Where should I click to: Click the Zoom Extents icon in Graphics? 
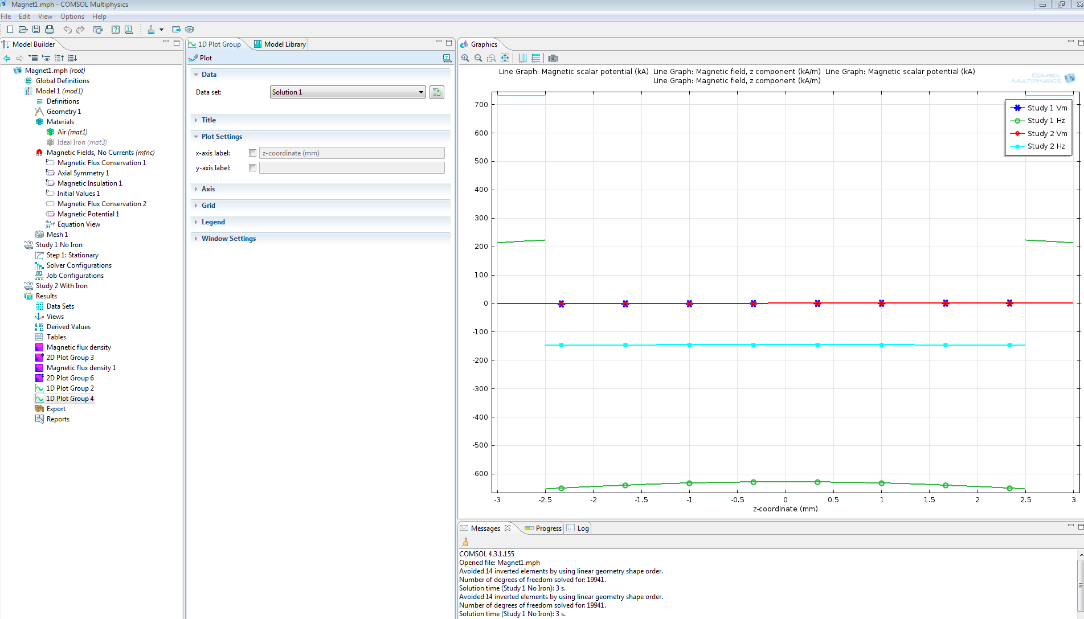[505, 58]
